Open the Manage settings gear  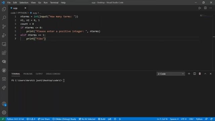click(4, 113)
